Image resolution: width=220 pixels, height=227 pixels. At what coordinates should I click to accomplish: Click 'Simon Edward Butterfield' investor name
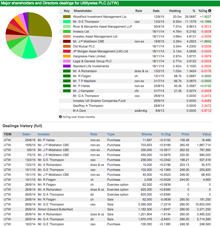[55, 209]
